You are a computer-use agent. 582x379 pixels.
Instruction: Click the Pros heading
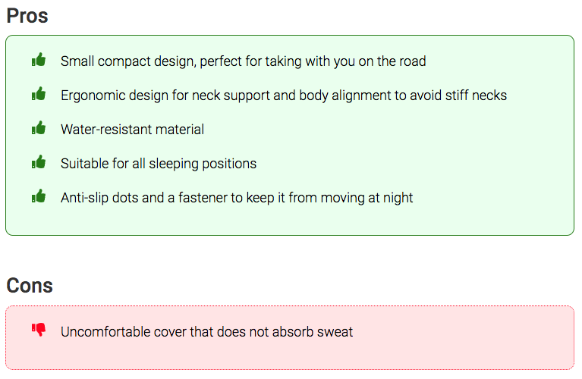(x=27, y=16)
